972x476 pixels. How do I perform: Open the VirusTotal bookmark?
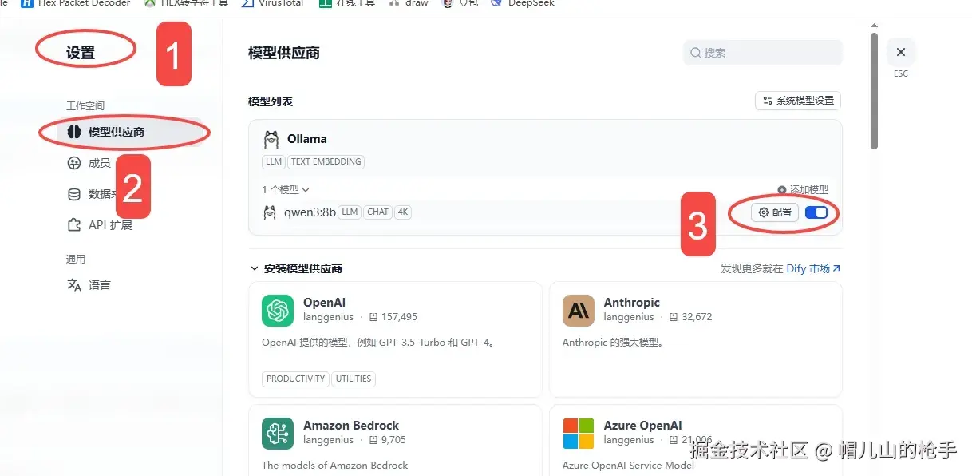click(x=272, y=3)
